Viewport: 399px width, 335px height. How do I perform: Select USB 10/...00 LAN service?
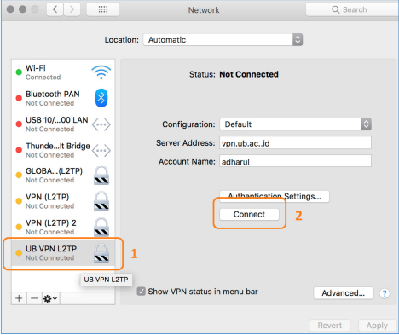pyautogui.click(x=63, y=124)
